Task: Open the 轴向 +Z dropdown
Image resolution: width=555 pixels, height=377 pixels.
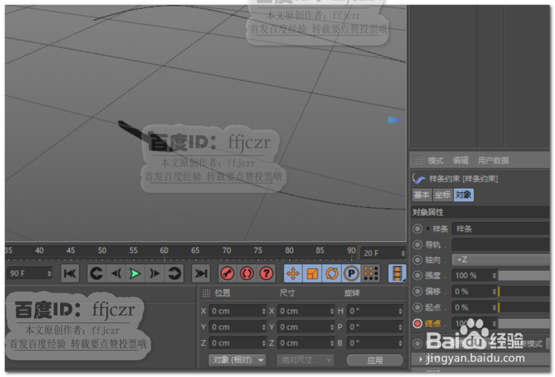Action: coord(501,260)
